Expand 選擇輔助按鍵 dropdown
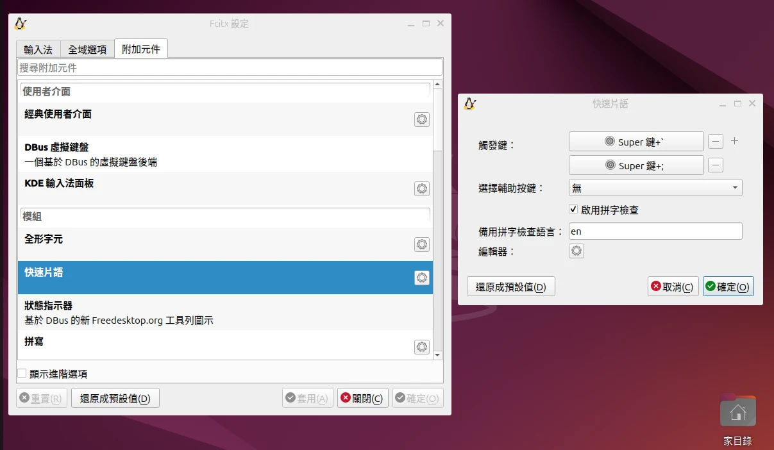Viewport: 774px width, 450px height. point(655,188)
